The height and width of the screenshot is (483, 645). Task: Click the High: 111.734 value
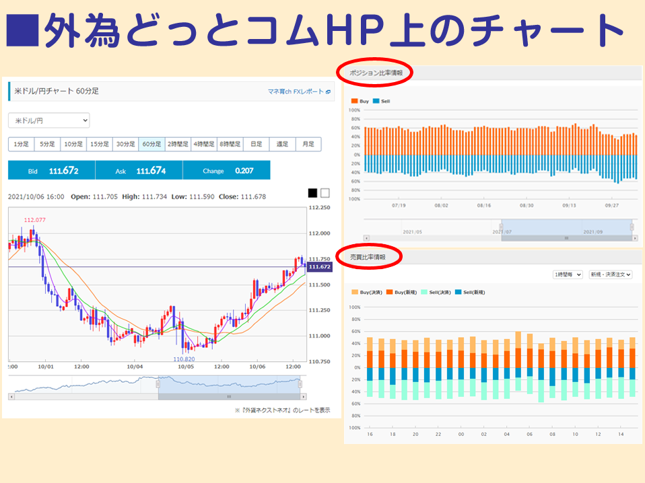tap(144, 197)
